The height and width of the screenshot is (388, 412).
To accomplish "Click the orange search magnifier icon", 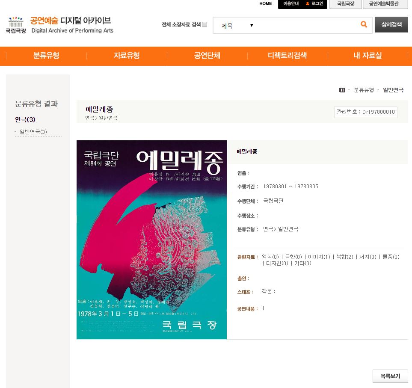I will tap(364, 25).
